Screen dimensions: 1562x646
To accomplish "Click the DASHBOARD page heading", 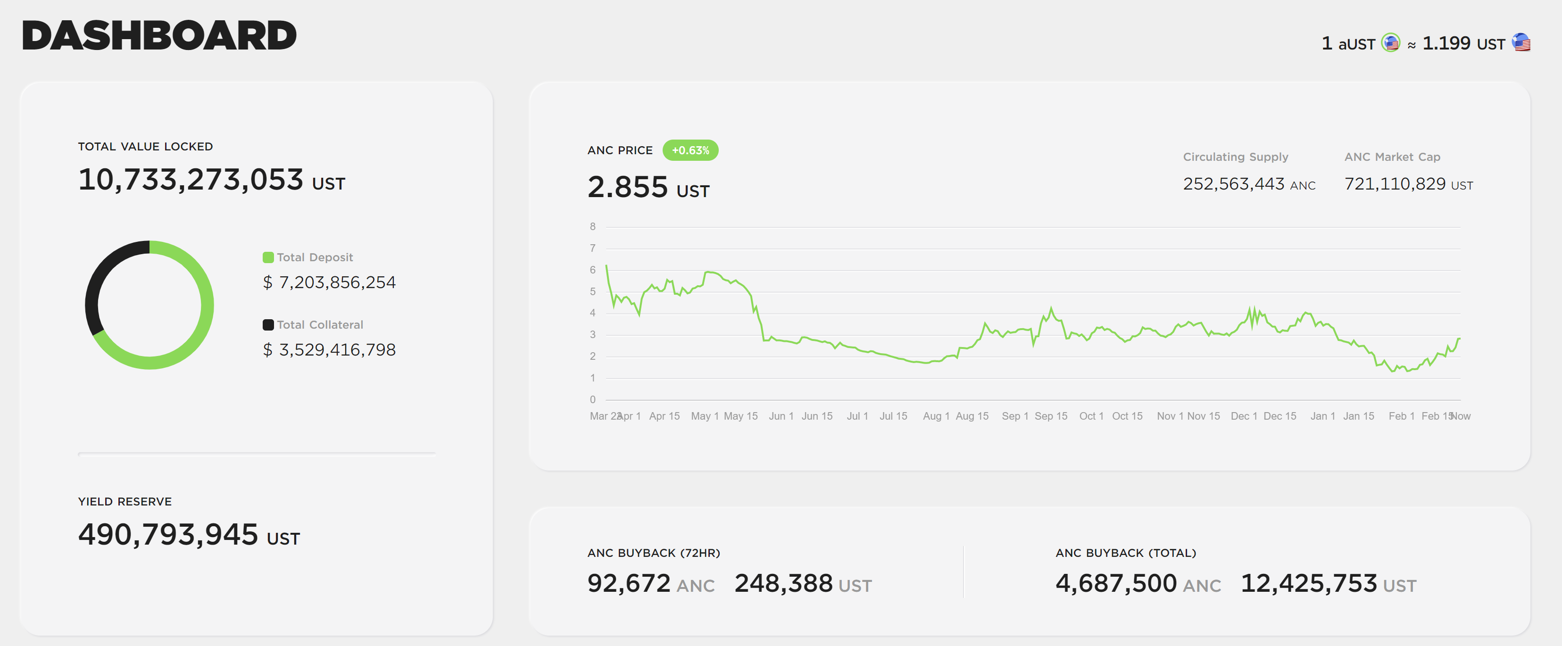I will point(159,36).
